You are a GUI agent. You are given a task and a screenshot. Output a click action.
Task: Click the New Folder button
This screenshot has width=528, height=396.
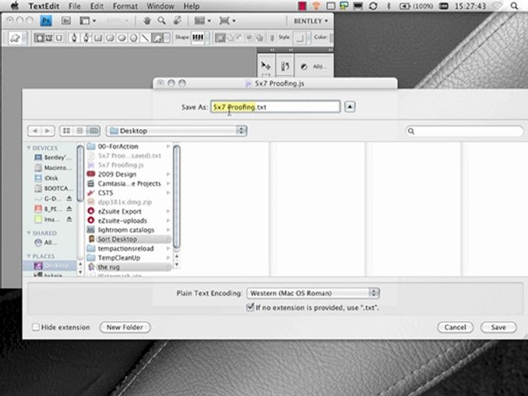click(x=125, y=327)
